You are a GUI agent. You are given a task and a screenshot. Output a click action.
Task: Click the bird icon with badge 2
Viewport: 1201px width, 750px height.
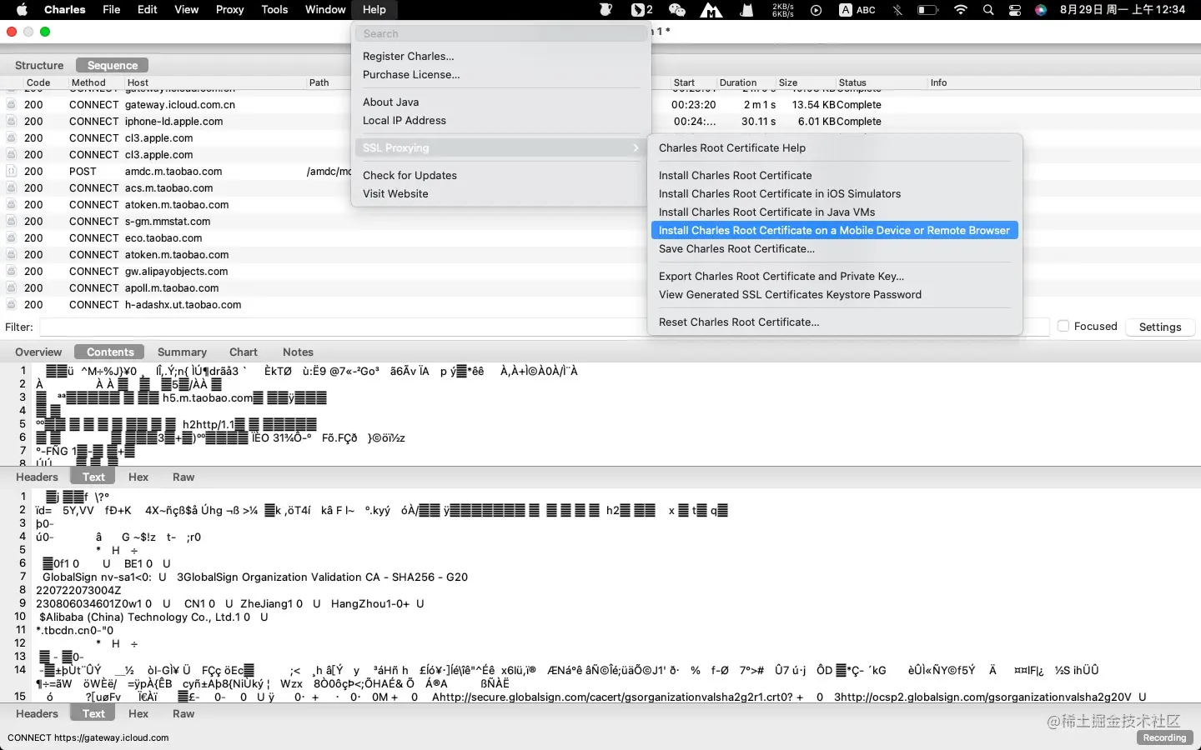click(x=641, y=10)
